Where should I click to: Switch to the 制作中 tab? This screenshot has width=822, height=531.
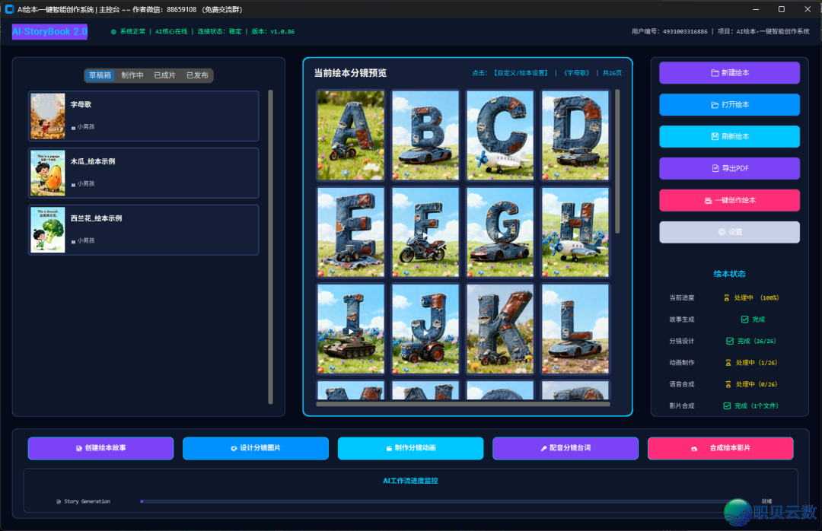[132, 75]
